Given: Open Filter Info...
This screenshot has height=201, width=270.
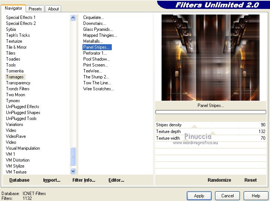Looking at the screenshot, I should (x=84, y=180).
